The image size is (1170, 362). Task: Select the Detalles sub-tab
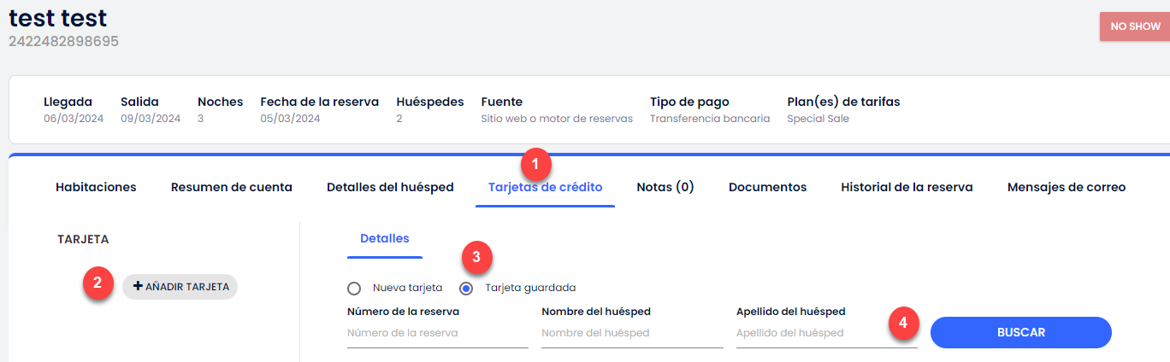[385, 238]
